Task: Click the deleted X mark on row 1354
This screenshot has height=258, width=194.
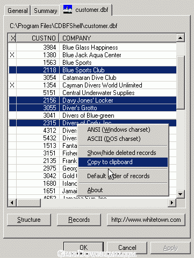Action: pyautogui.click(x=12, y=85)
